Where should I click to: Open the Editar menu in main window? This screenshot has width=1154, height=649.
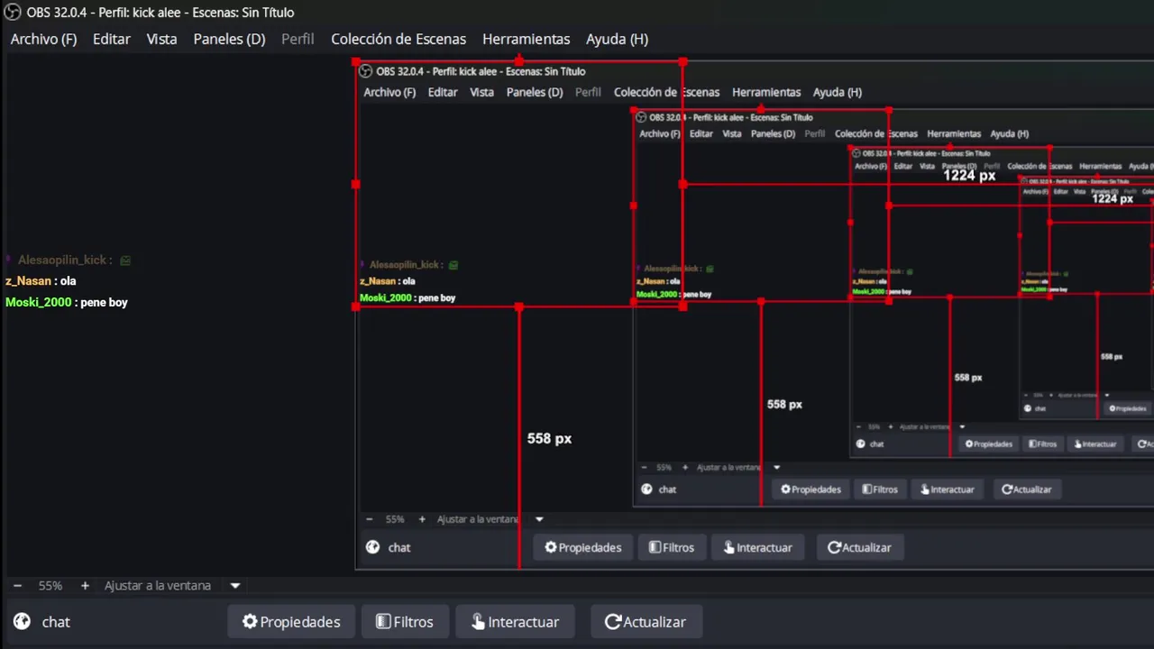112,39
